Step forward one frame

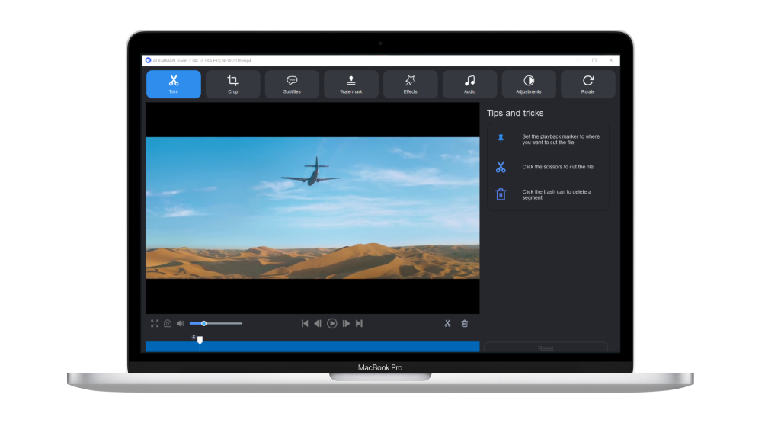tap(346, 323)
